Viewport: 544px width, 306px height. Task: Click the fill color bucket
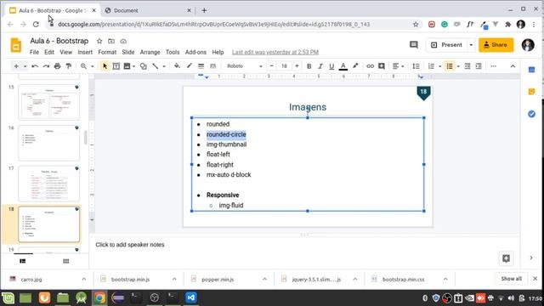click(x=178, y=66)
